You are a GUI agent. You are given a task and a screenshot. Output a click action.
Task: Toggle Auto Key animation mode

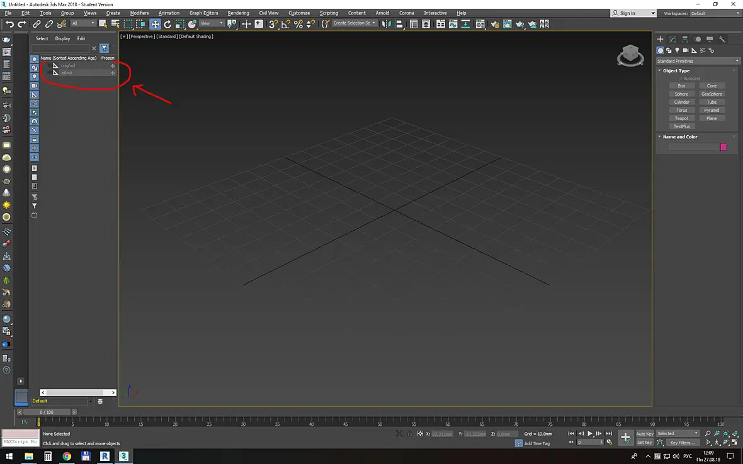point(644,433)
